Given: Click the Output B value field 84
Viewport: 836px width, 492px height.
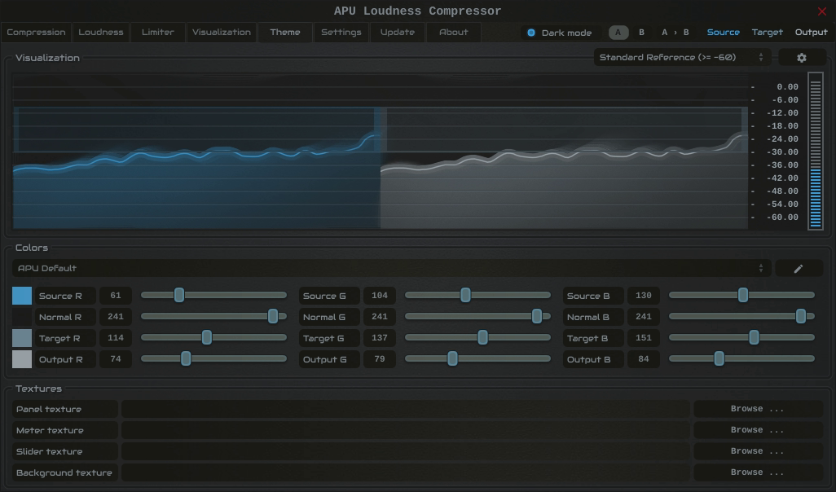Looking at the screenshot, I should pyautogui.click(x=644, y=359).
